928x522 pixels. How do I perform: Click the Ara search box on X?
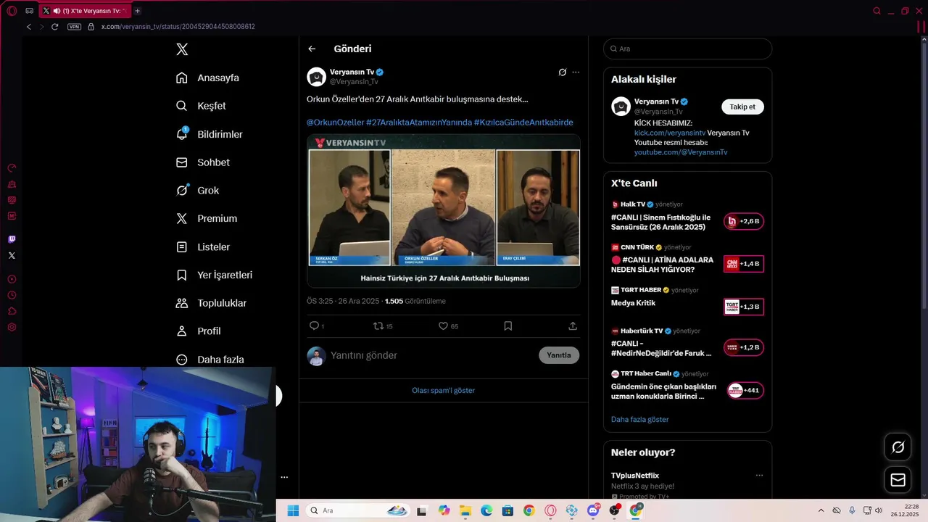click(x=687, y=49)
